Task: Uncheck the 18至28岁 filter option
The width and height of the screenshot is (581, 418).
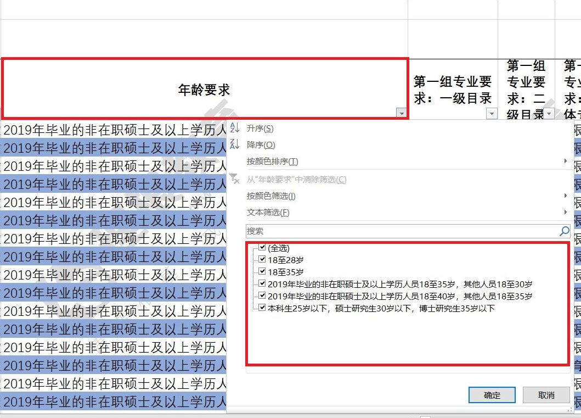Action: tap(263, 259)
